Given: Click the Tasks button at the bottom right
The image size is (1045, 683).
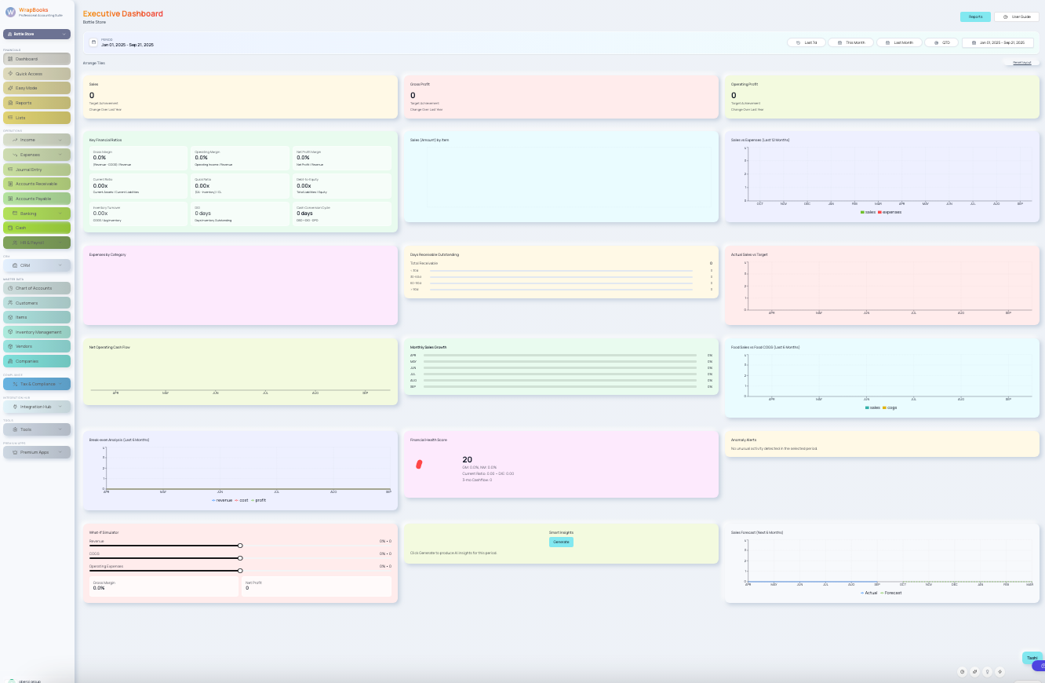Looking at the screenshot, I should (1032, 658).
